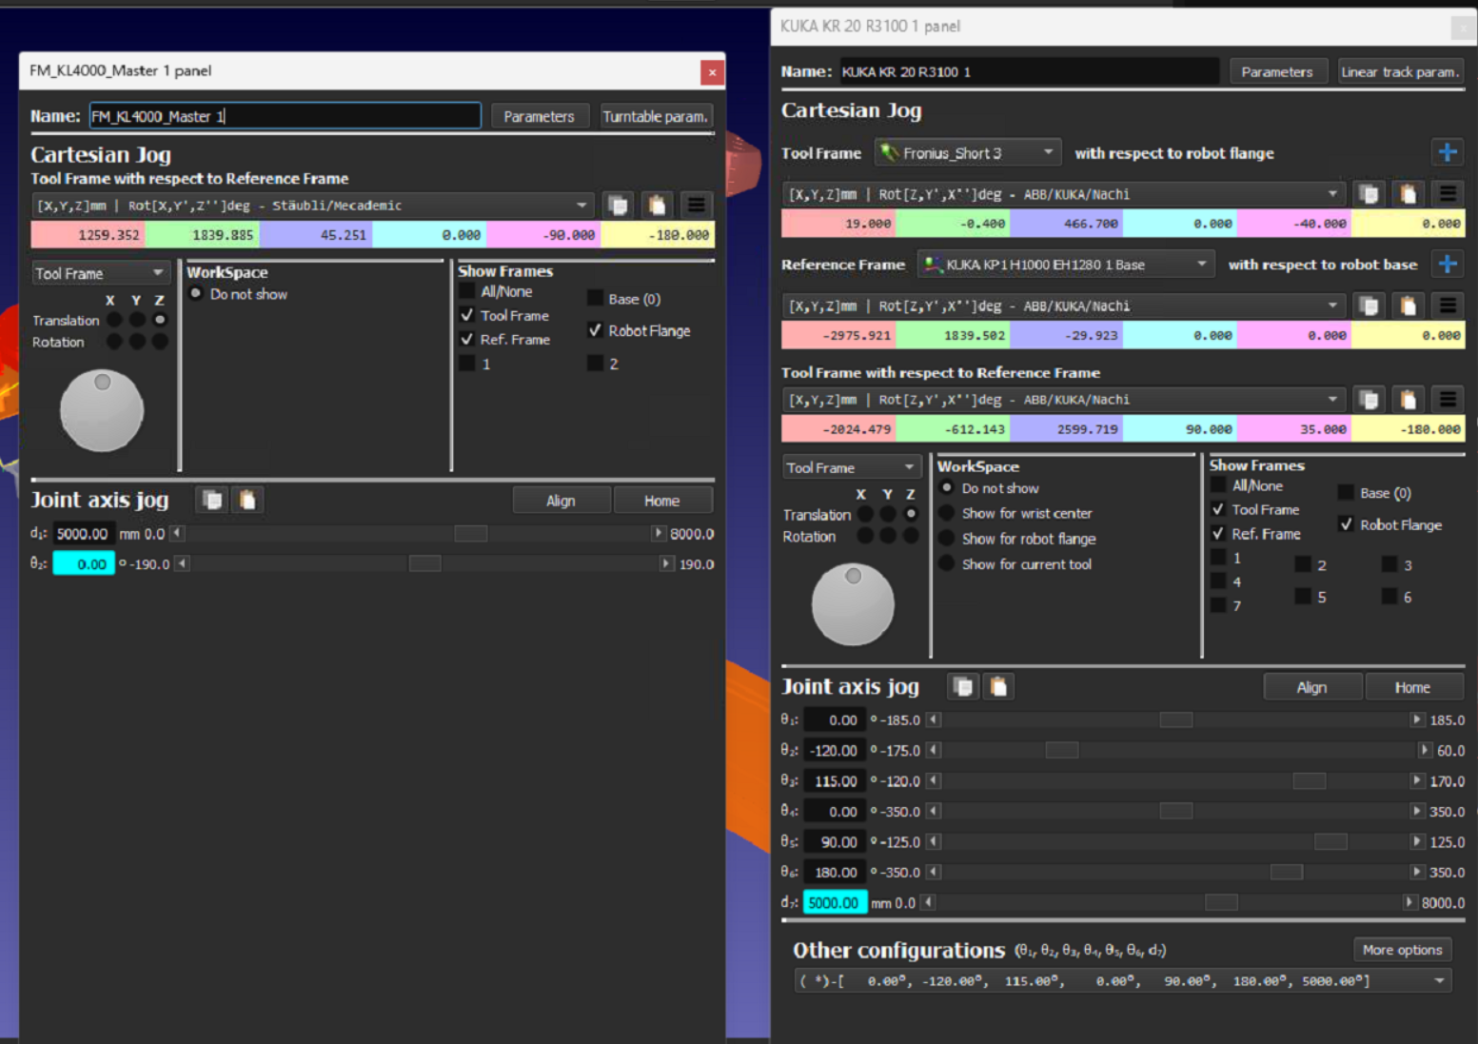
Task: Click the θ2 joint slider in KUKA panel
Action: (x=1061, y=751)
